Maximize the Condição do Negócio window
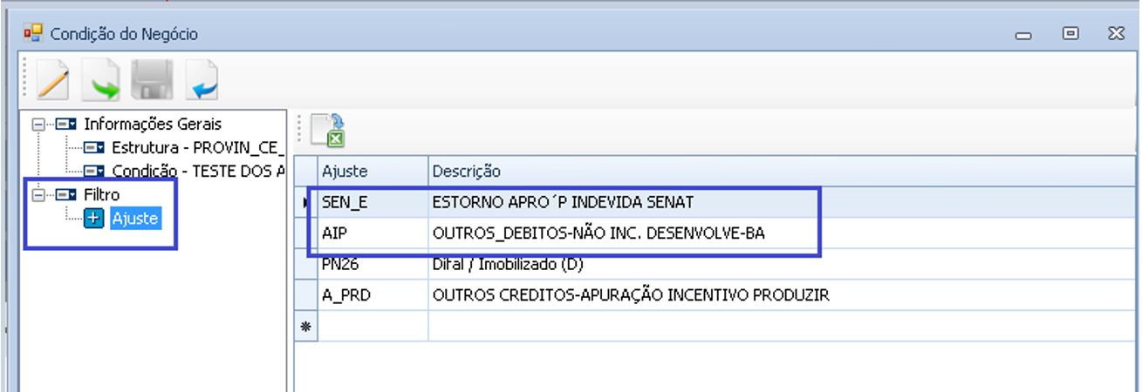This screenshot has width=1142, height=392. (1070, 34)
